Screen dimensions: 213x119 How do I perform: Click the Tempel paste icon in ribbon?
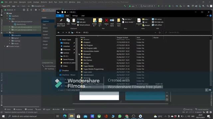tap(74, 20)
